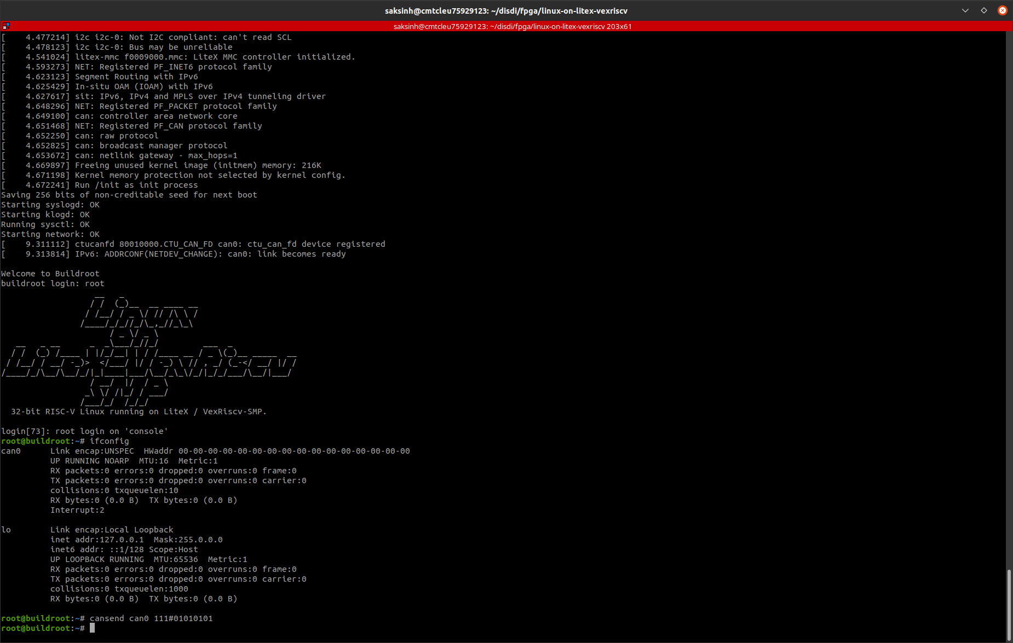Click 'Freeing unused kernel image' line
The image size is (1013, 643).
[161, 165]
